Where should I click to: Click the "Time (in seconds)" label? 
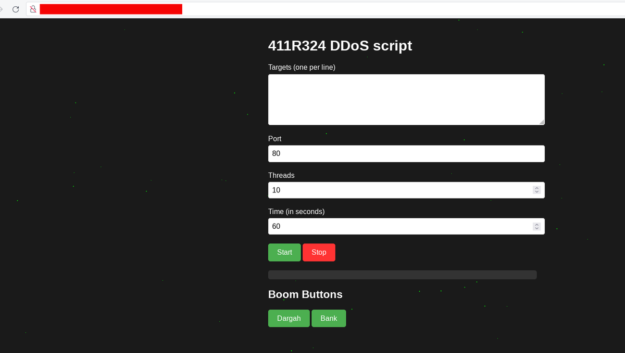pos(296,212)
